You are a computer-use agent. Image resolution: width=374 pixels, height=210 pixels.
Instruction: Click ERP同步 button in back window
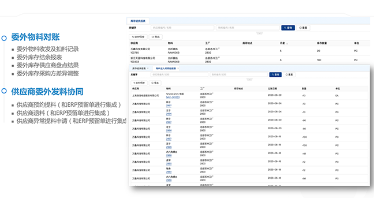point(138,37)
